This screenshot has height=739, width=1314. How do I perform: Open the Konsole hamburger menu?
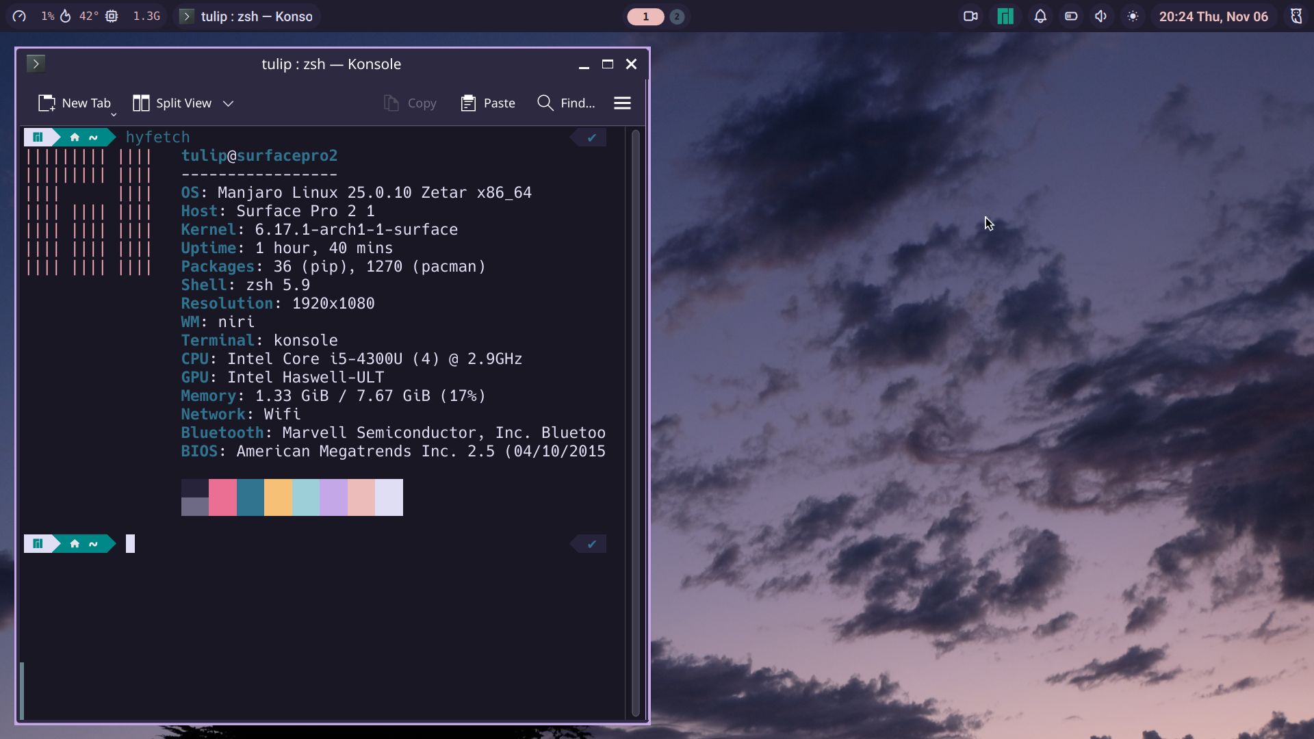tap(622, 103)
